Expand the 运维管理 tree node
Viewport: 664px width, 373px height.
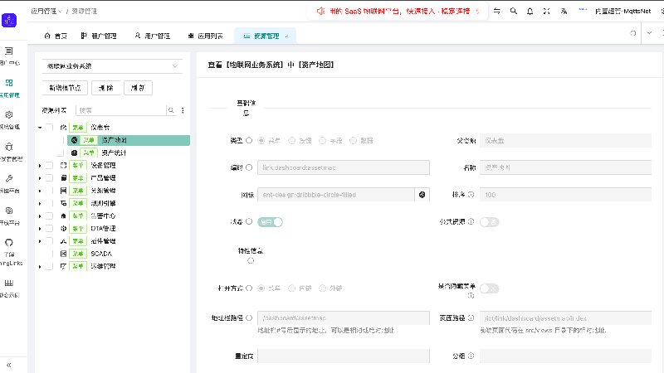[x=40, y=266]
